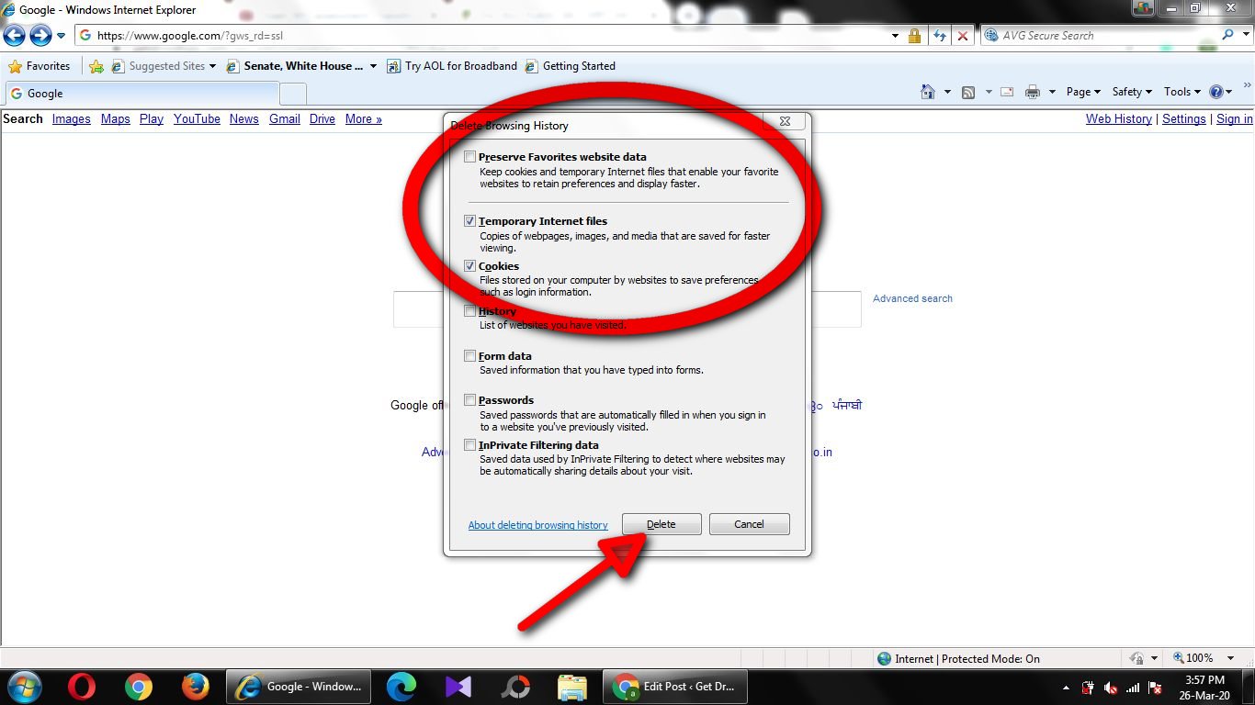Screen dimensions: 1255x705
Task: Click the Delete button in the dialog
Action: (x=661, y=523)
